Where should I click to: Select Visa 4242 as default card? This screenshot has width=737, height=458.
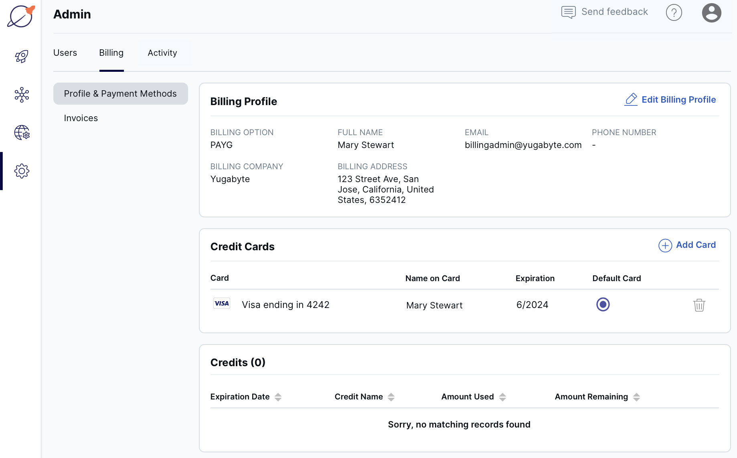[603, 304]
